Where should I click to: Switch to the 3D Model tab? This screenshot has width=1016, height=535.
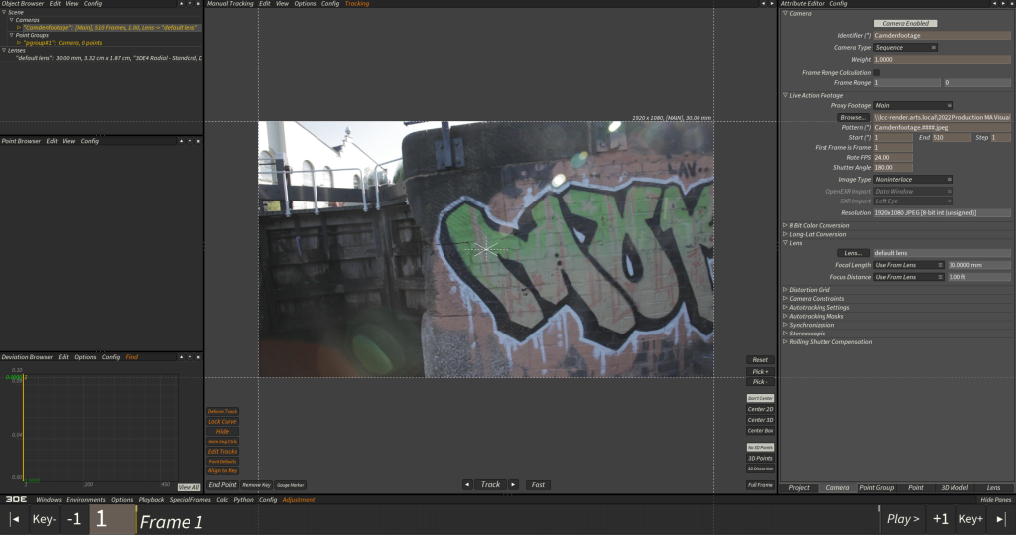click(x=954, y=488)
